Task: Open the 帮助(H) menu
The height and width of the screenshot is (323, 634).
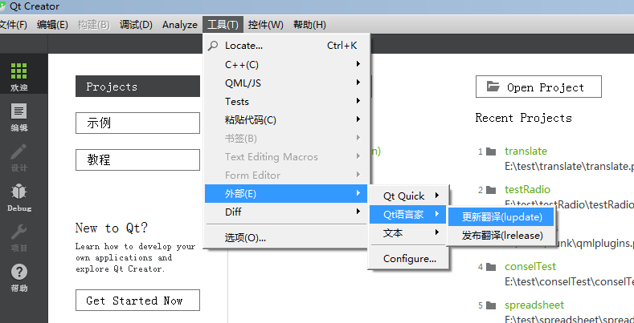Action: click(309, 25)
